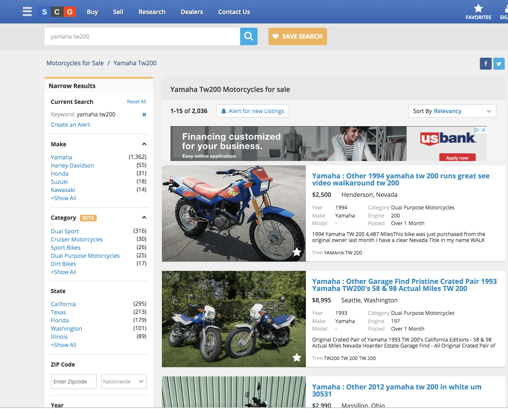508x409 pixels.
Task: Open Garage Find Pristine Crated Pair listing title
Action: point(404,285)
